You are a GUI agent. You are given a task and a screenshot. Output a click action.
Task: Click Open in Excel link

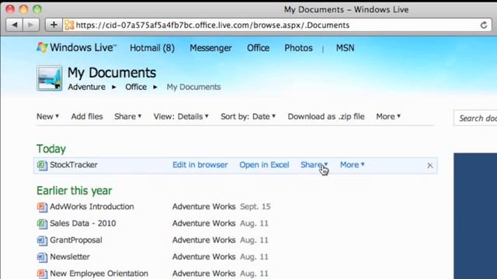pyautogui.click(x=264, y=165)
